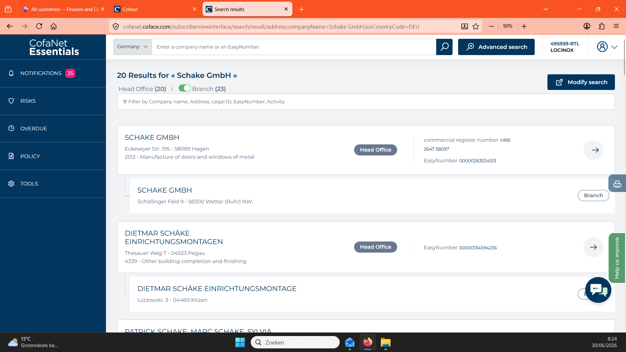626x352 pixels.
Task: Open the weather widget in taskbar
Action: click(33, 342)
